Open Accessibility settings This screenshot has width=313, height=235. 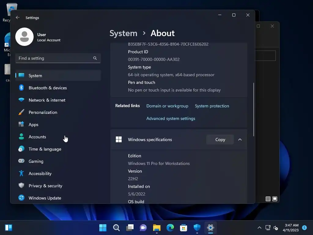pyautogui.click(x=58, y=173)
